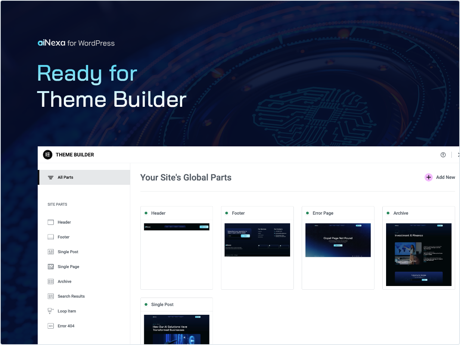Click the Footer icon in sidebar
This screenshot has height=345, width=460.
click(51, 237)
